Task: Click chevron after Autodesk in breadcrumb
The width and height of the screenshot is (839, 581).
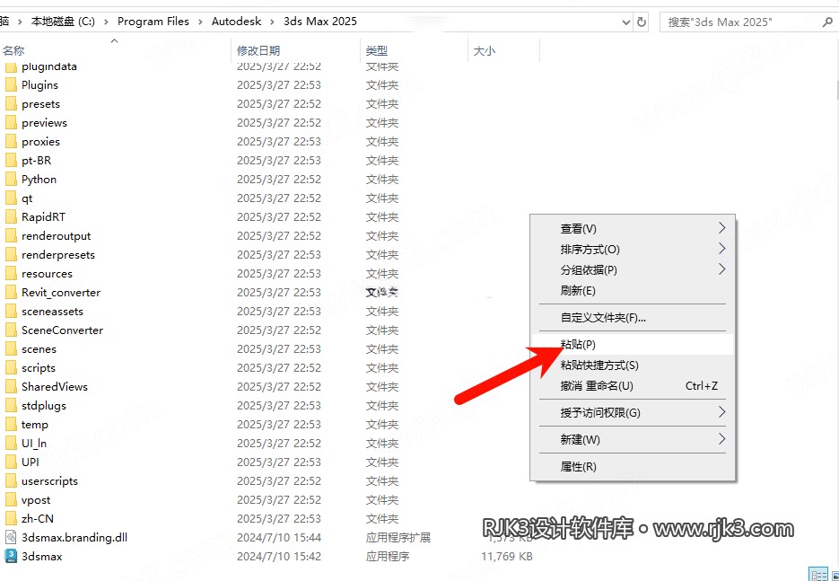Action: tap(273, 22)
